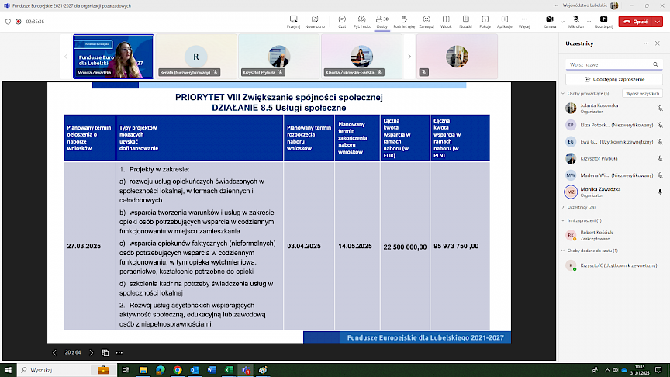Collapse Osoby dodane do czatu (1) section
The width and height of the screenshot is (670, 377).
pyautogui.click(x=563, y=251)
